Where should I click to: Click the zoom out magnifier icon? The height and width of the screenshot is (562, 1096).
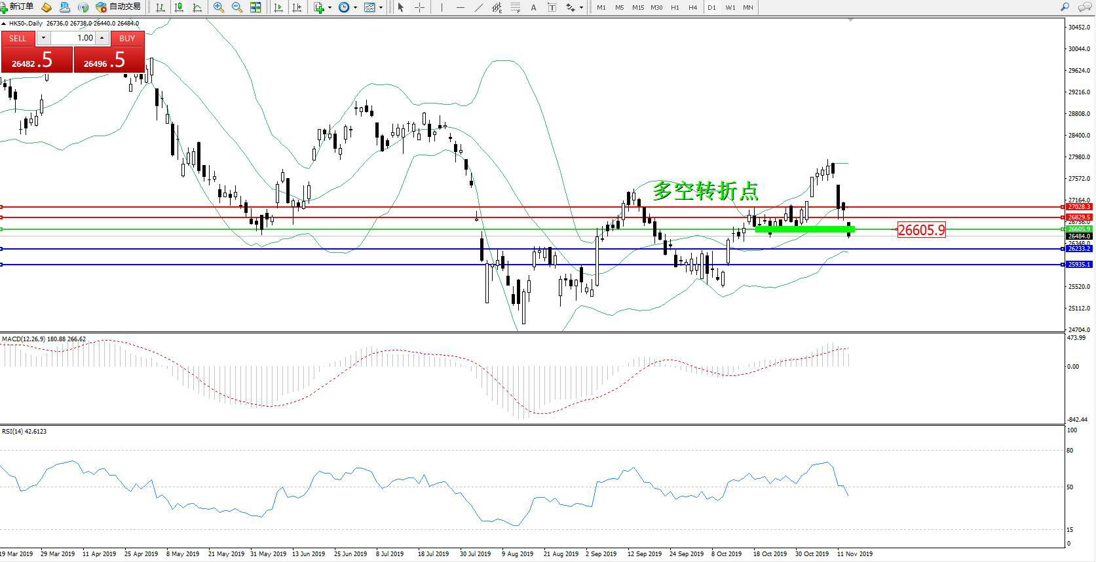pos(236,8)
